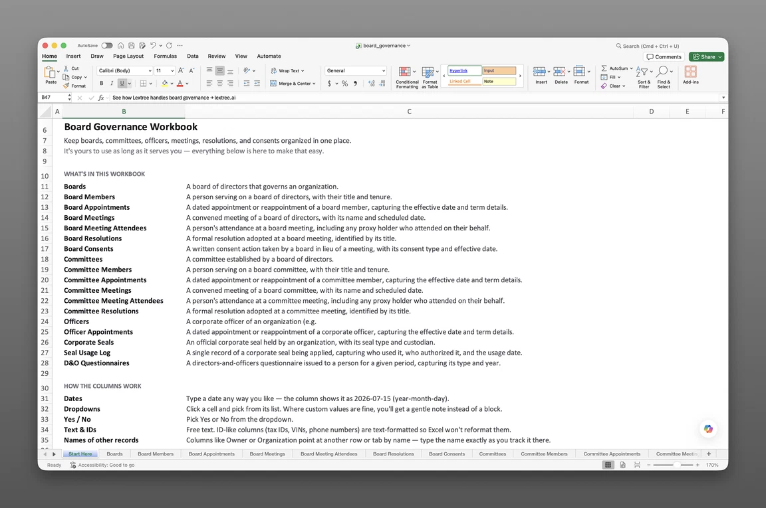Image resolution: width=766 pixels, height=508 pixels.
Task: Toggle Underline formatting
Action: click(x=122, y=84)
